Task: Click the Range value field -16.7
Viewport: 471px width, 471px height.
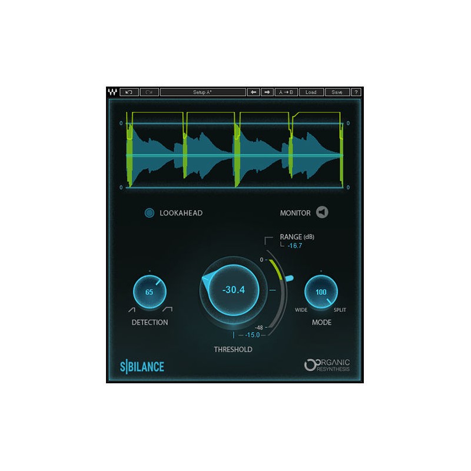Action: 294,246
